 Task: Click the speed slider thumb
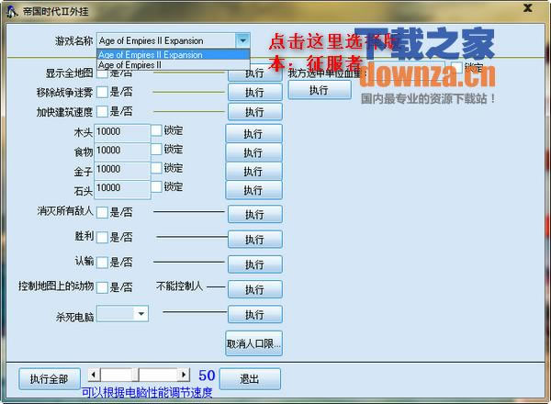(135, 375)
